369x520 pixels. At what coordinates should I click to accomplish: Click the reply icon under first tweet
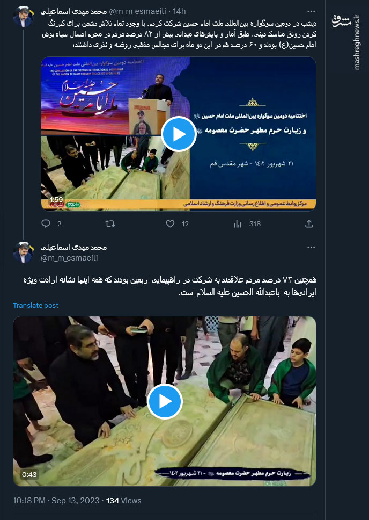pyautogui.click(x=46, y=223)
